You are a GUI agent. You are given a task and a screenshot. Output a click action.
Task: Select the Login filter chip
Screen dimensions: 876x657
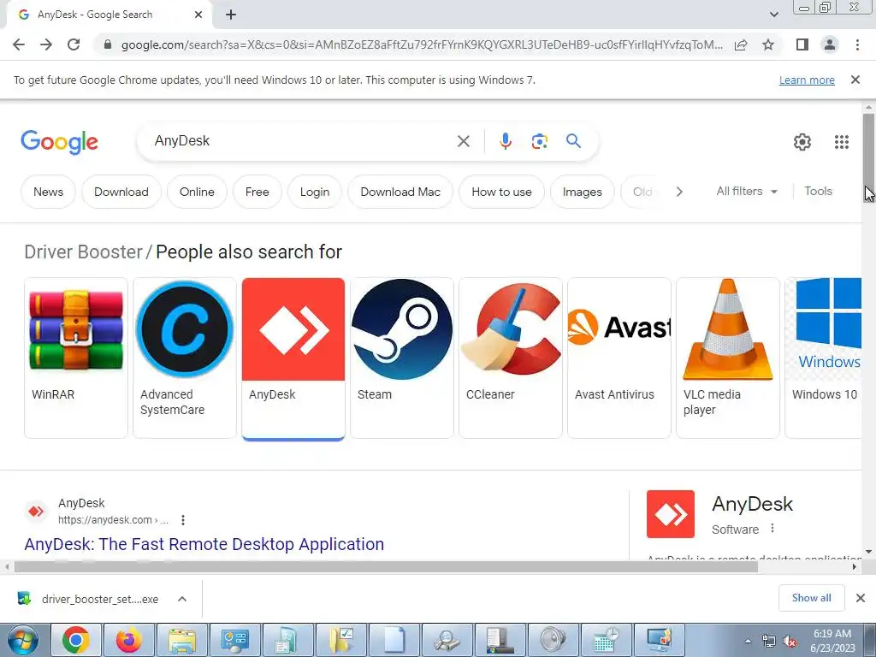315,192
